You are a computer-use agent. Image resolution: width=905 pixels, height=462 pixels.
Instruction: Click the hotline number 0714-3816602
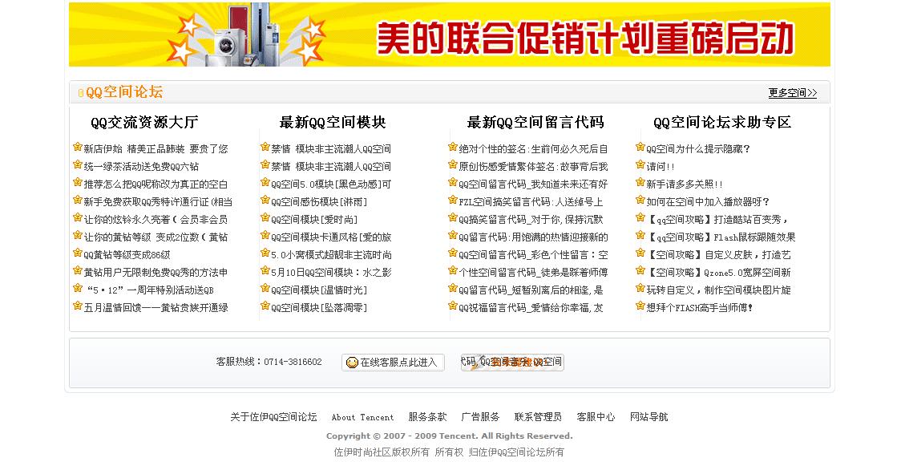[x=293, y=362]
